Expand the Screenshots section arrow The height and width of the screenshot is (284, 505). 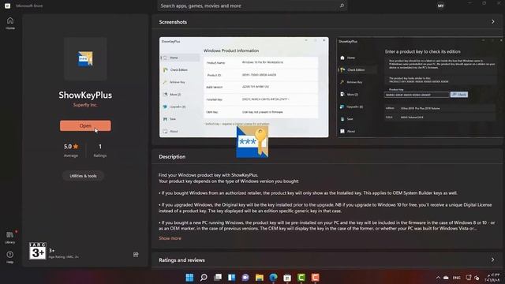[492, 21]
